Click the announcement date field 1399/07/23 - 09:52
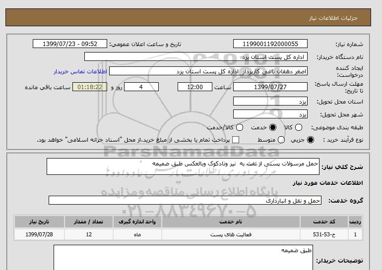 click(x=70, y=44)
